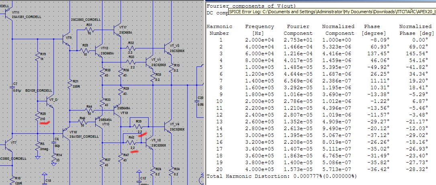The image size is (436, 185).
Task: Click resistor R33 symbol
Action: [103, 103]
